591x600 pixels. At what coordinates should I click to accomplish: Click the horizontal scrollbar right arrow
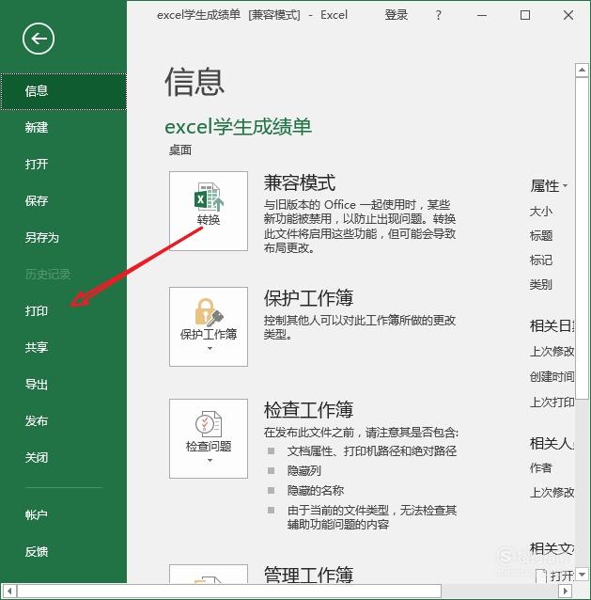[x=565, y=591]
